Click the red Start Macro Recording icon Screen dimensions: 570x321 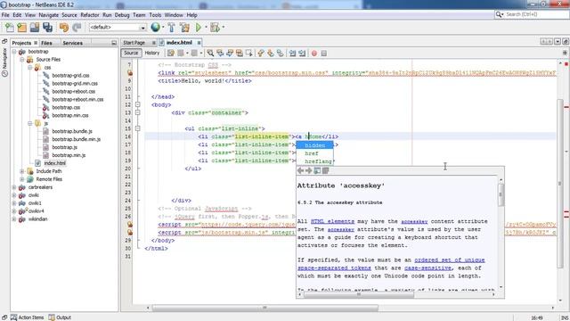click(314, 53)
